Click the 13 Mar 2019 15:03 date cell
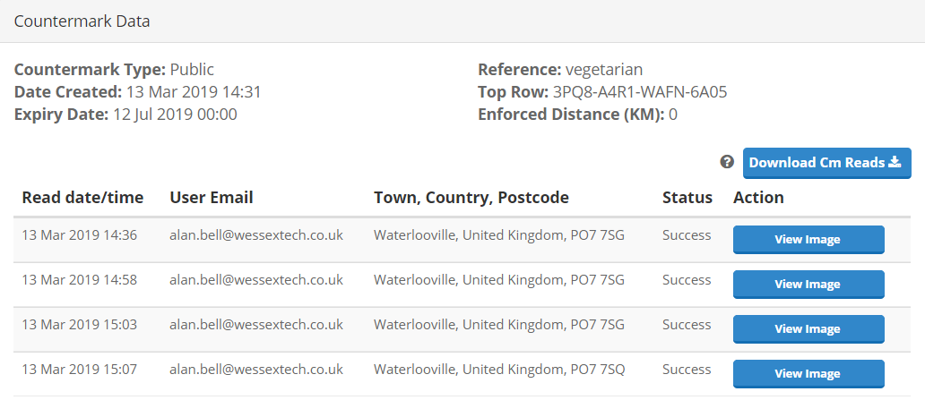The image size is (925, 417). pyautogui.click(x=80, y=325)
